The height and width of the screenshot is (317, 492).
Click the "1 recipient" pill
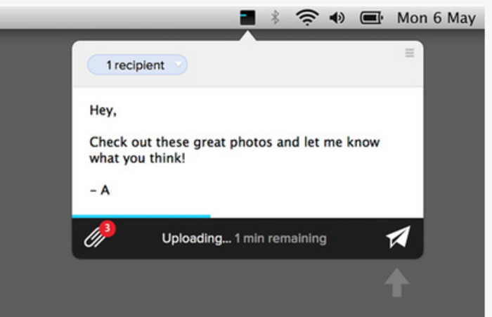point(135,65)
